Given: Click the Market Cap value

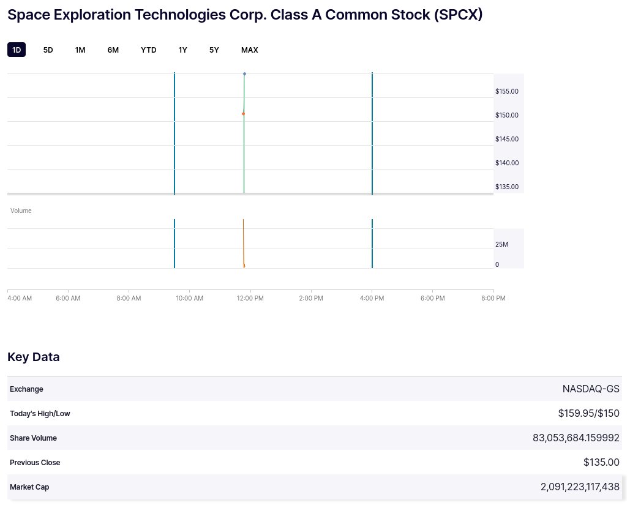Looking at the screenshot, I should [580, 487].
